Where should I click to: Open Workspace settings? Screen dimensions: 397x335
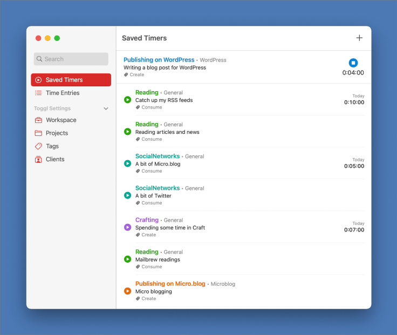pyautogui.click(x=71, y=120)
